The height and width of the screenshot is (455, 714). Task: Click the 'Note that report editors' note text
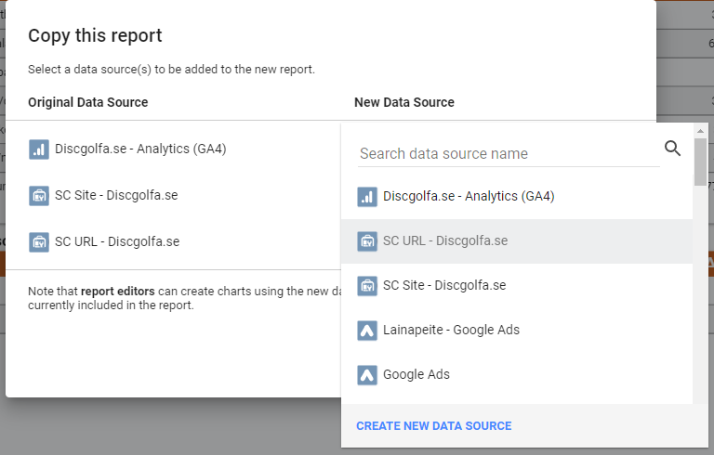184,298
